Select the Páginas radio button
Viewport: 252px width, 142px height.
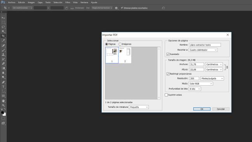[106, 44]
